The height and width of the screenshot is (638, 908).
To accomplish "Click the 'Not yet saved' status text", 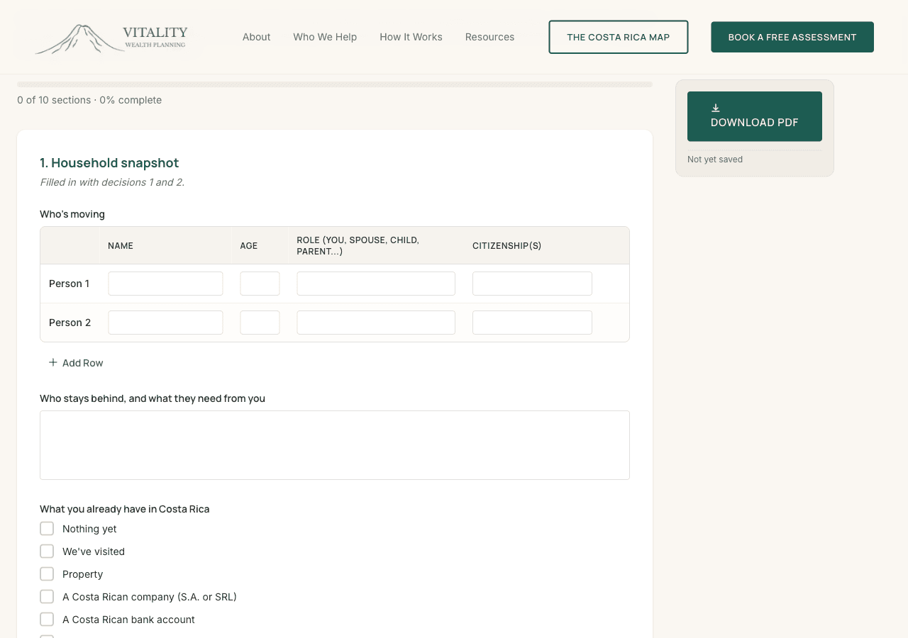I will [715, 159].
